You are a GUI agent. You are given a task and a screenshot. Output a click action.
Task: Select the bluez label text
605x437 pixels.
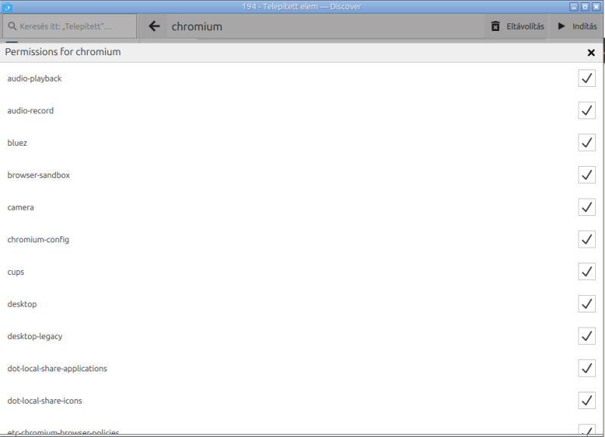click(x=17, y=143)
